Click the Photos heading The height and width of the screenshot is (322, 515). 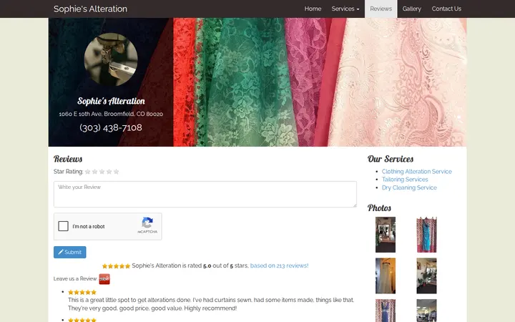[x=379, y=208]
